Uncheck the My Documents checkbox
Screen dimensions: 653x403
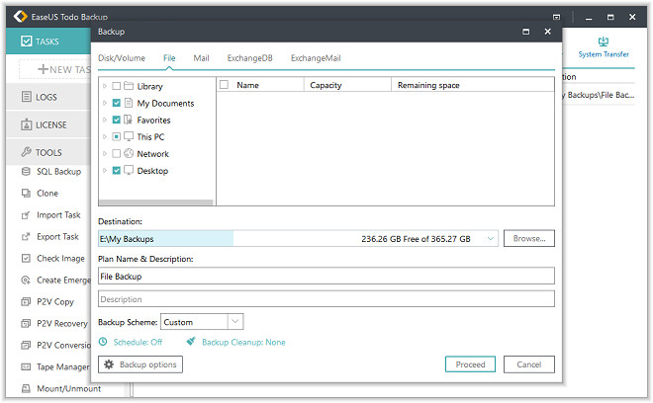pos(117,103)
